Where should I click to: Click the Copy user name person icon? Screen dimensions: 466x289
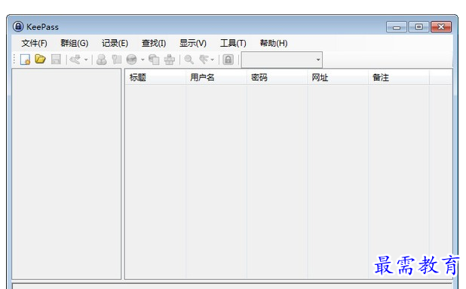click(x=102, y=59)
